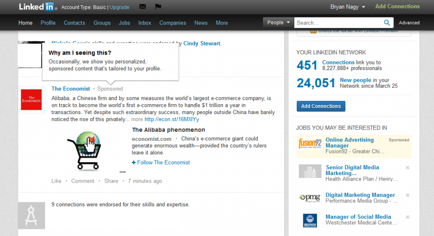Open the Groups menu

pyautogui.click(x=102, y=23)
